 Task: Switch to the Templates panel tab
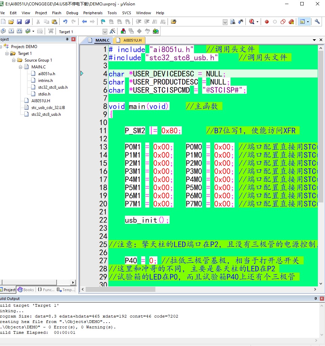66,290
